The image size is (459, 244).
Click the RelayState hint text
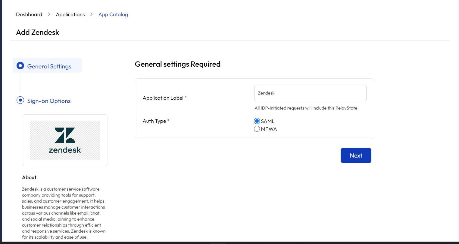point(306,108)
